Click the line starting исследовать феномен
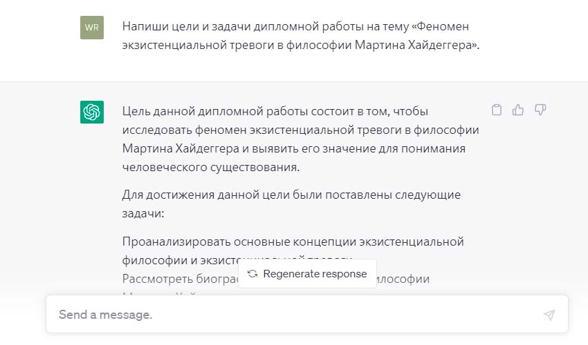Image resolution: width=588 pixels, height=345 pixels. (301, 130)
